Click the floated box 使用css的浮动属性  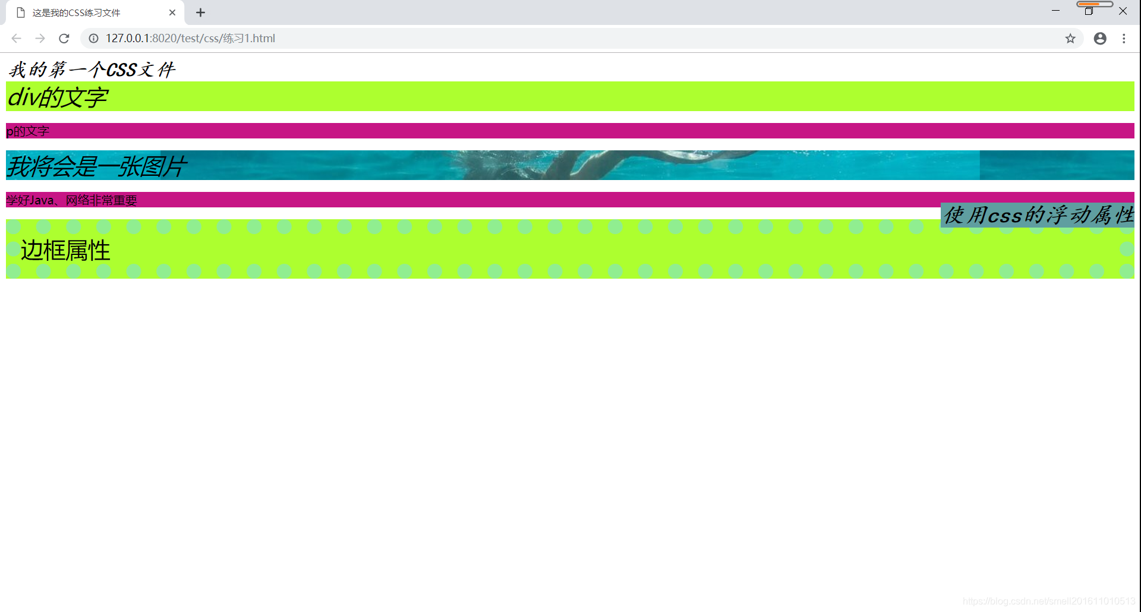(x=1038, y=215)
